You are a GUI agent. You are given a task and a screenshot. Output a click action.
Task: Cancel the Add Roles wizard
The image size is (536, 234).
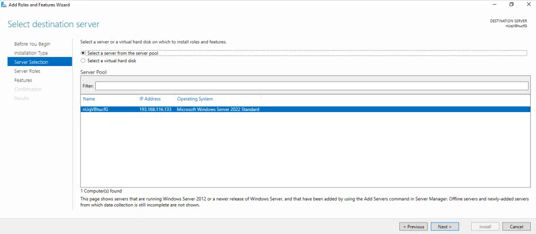tap(513, 227)
